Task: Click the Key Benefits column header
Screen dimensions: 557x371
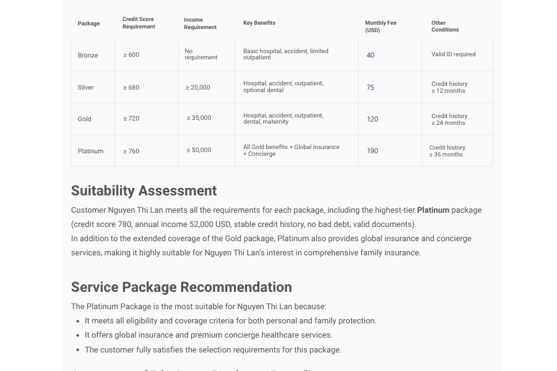Action: (259, 23)
